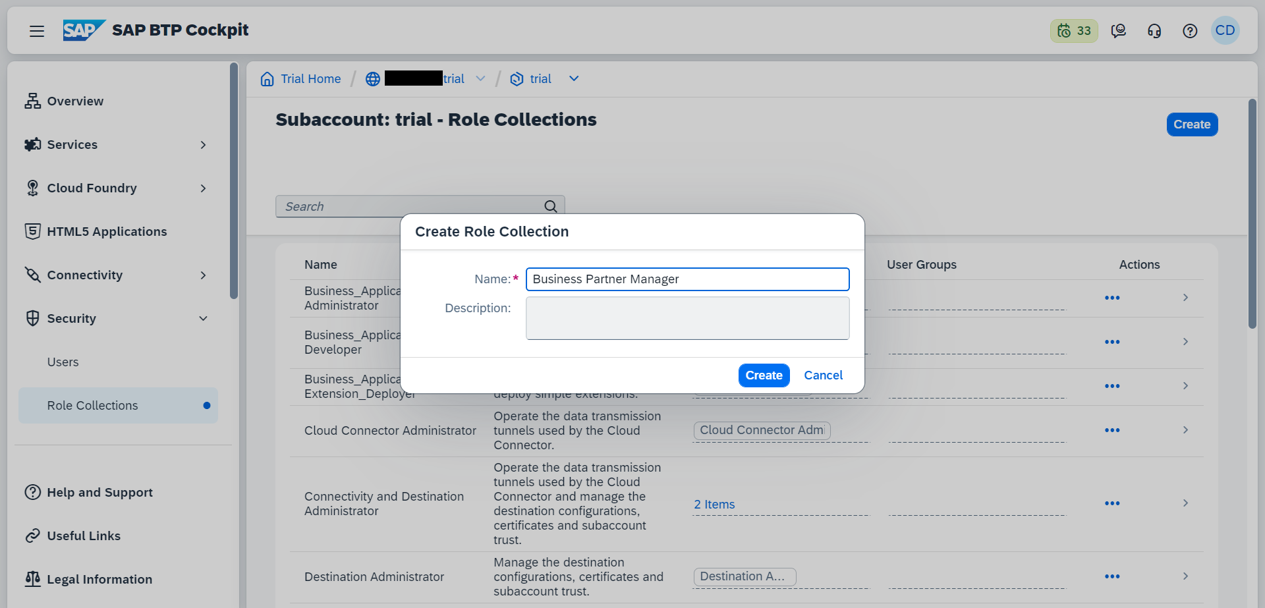Open the help question mark icon
This screenshot has width=1265, height=608.
pos(1190,31)
